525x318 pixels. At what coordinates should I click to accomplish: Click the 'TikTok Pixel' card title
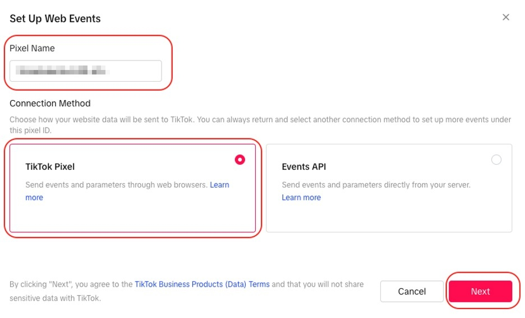click(x=50, y=167)
